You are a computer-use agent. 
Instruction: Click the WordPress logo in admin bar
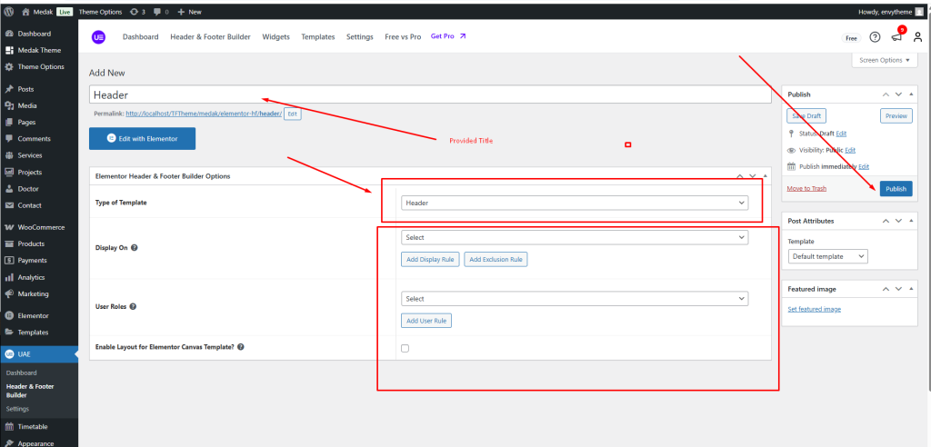[8, 12]
